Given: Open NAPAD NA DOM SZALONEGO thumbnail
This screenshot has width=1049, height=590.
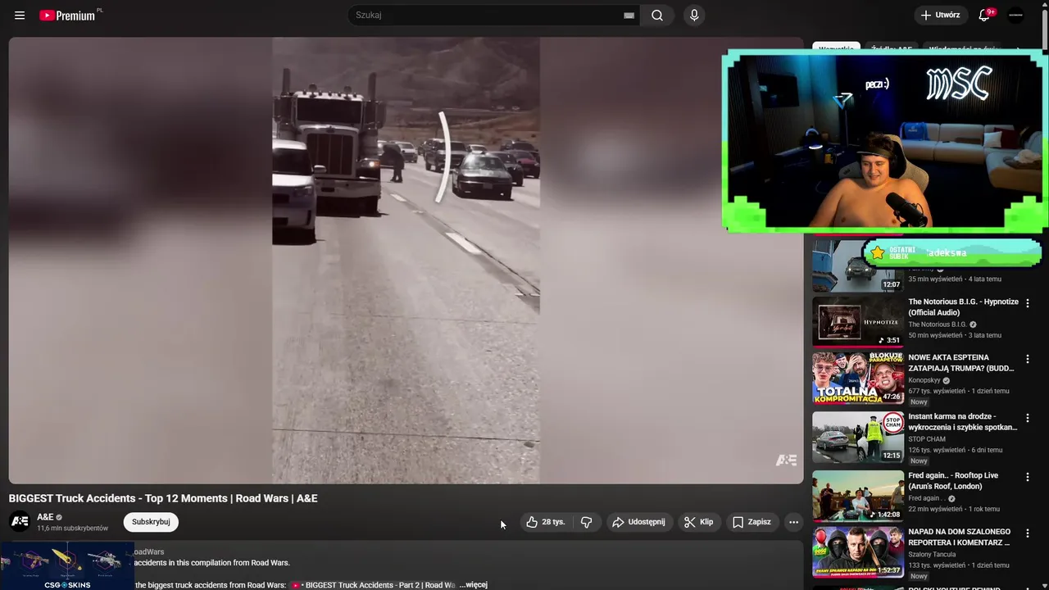Looking at the screenshot, I should pos(858,552).
